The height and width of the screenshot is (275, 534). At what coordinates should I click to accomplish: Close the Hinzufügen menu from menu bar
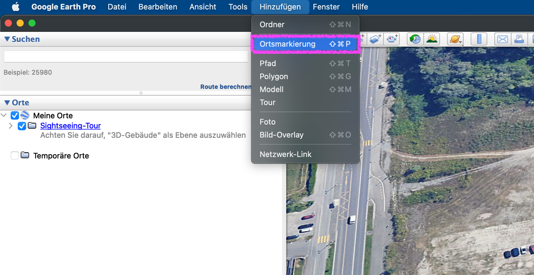click(280, 7)
